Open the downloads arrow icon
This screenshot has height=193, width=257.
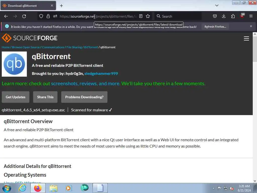(x=224, y=16)
